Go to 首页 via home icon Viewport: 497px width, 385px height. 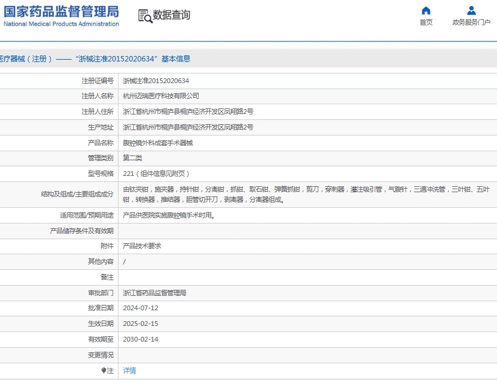tap(426, 11)
